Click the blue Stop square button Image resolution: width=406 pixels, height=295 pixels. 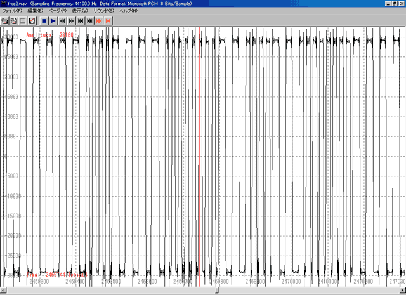coord(44,21)
